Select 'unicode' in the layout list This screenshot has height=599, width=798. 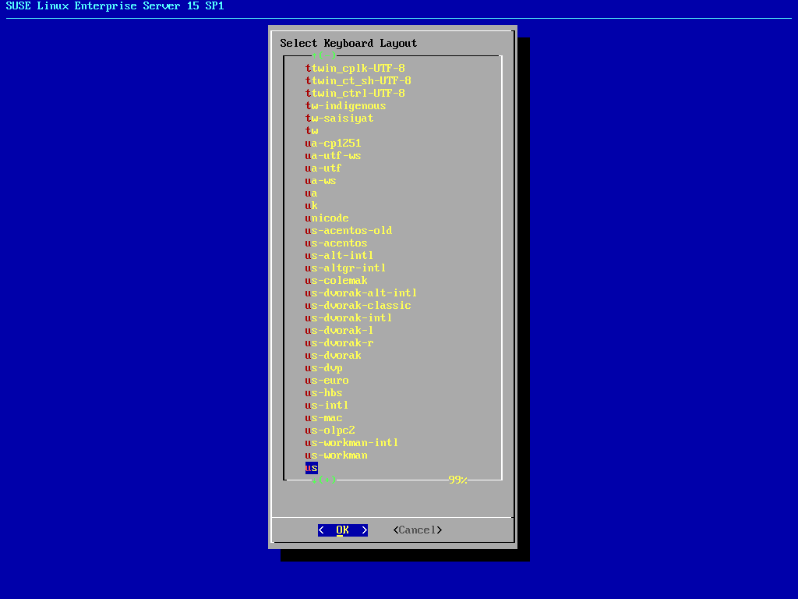(x=327, y=218)
